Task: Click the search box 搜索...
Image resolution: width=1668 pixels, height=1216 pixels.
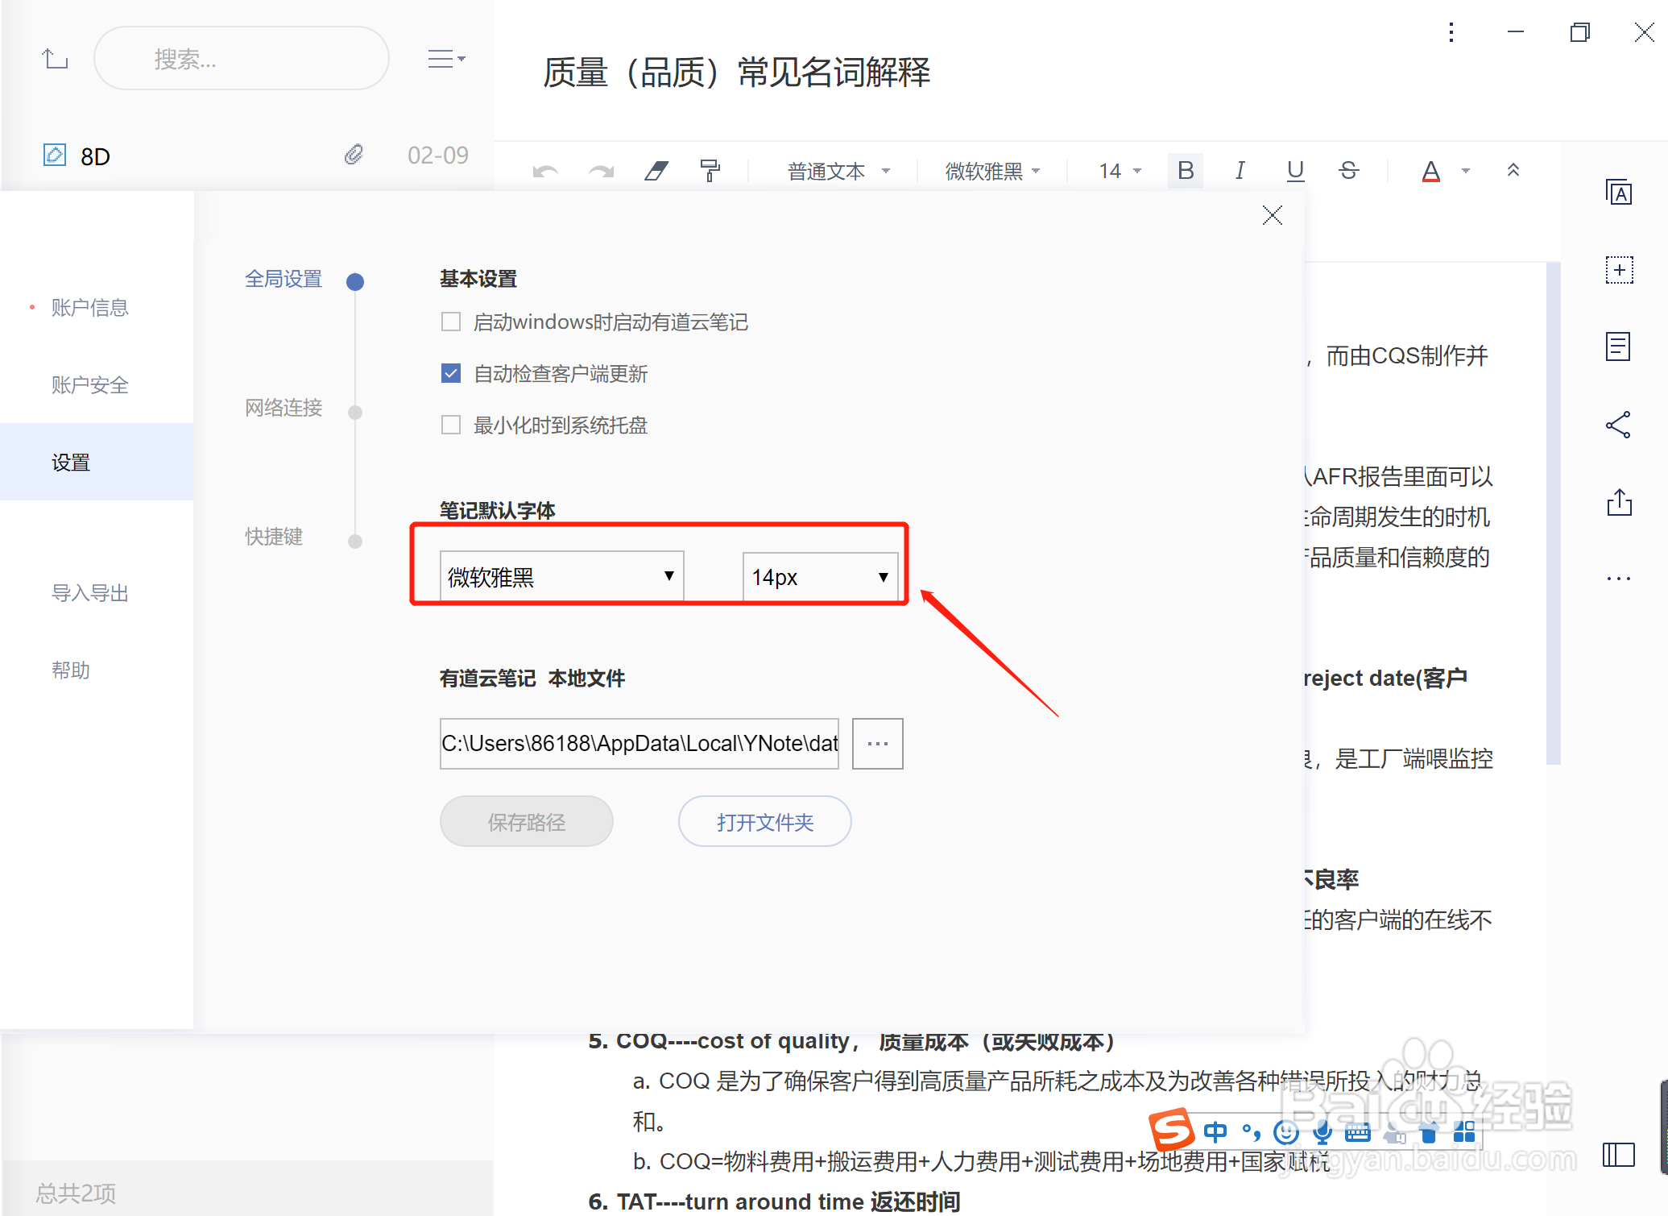Action: [242, 59]
